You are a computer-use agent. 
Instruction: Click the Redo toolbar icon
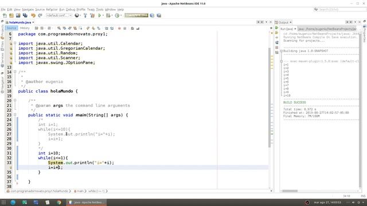[x=40, y=15]
